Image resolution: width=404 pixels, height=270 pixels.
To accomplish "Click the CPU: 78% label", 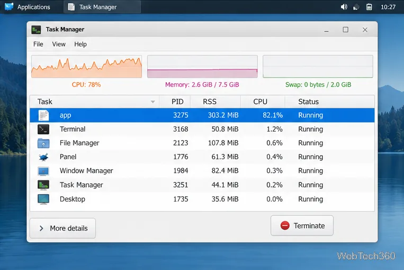I will pyautogui.click(x=86, y=85).
